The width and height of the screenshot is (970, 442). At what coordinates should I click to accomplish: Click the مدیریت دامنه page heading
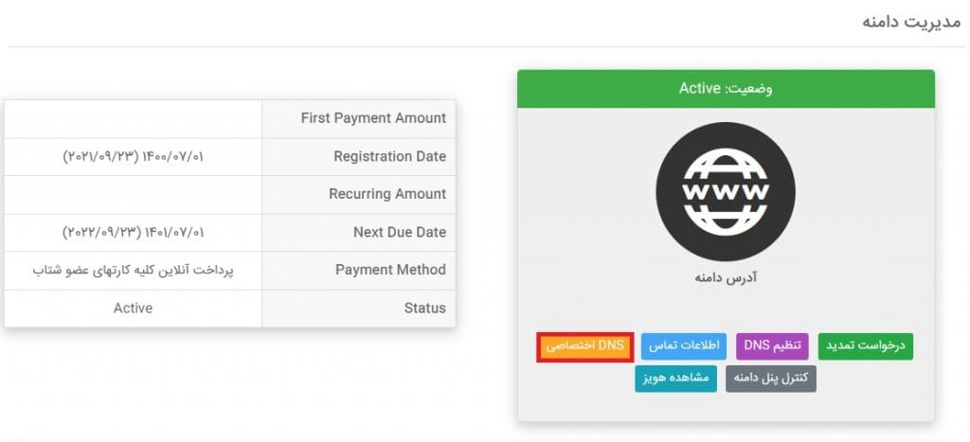coord(910,22)
